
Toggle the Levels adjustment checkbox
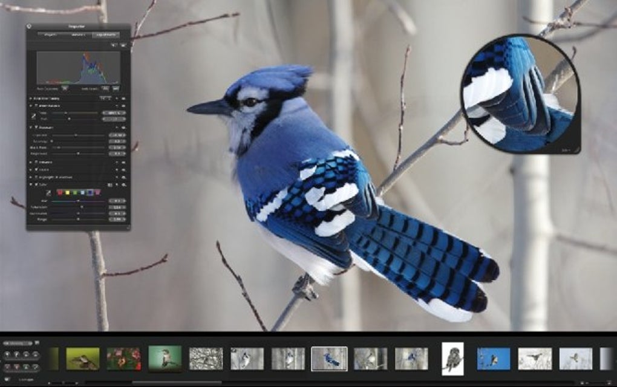36,169
